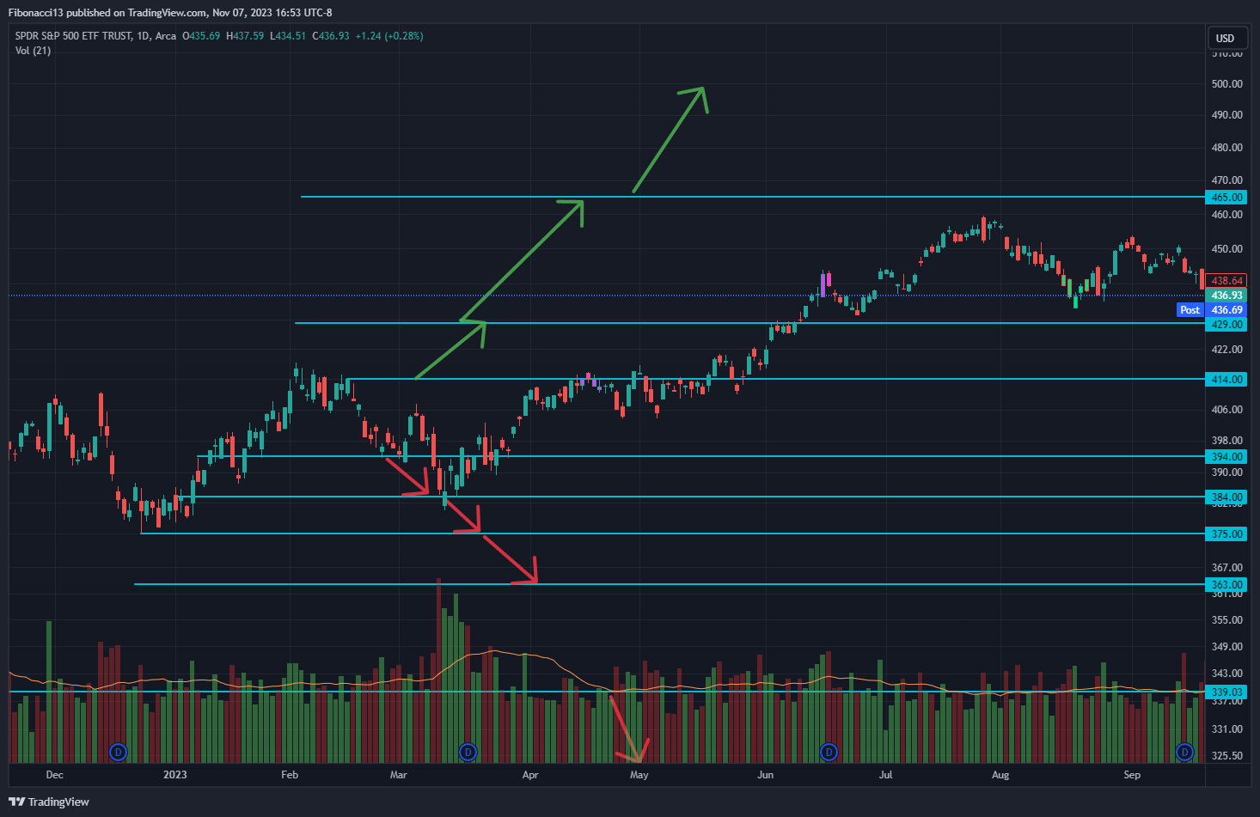Click the mid-March dividend D marker
Viewport: 1260px width, 817px height.
coord(468,753)
